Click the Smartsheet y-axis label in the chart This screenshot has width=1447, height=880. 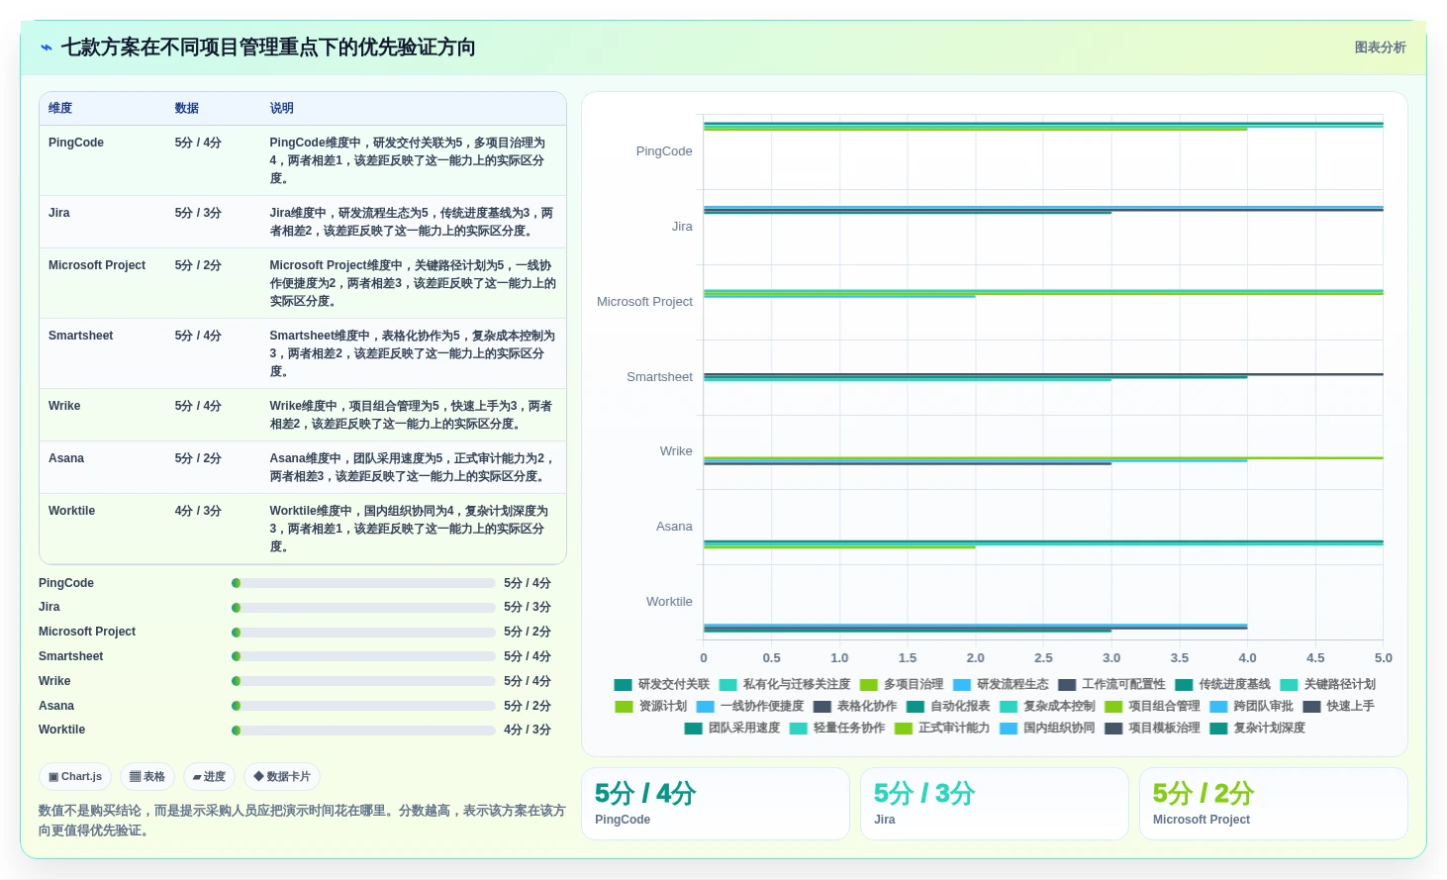coord(660,377)
